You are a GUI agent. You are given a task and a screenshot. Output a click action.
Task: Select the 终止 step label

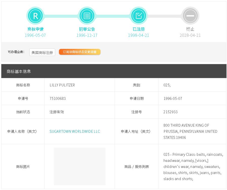[x=190, y=29]
